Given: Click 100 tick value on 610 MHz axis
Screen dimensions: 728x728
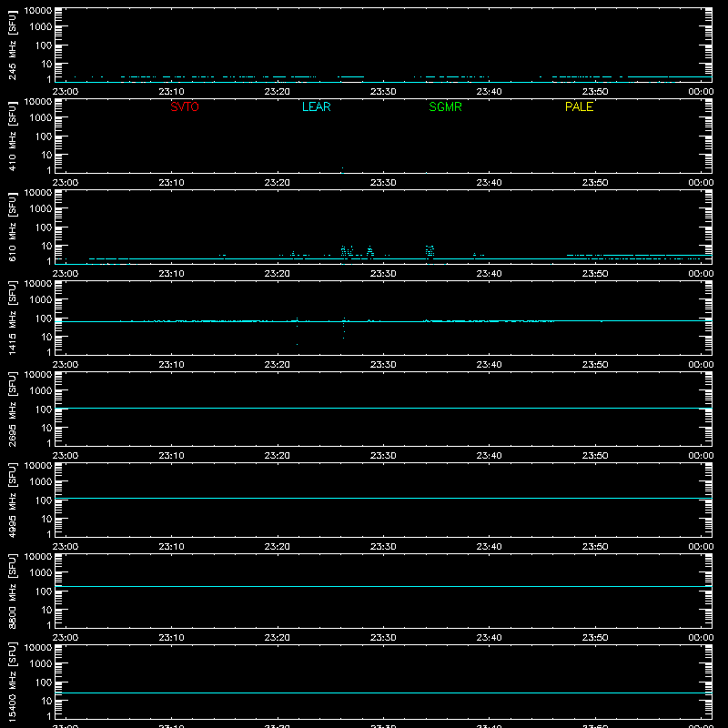Looking at the screenshot, I should [x=44, y=227].
